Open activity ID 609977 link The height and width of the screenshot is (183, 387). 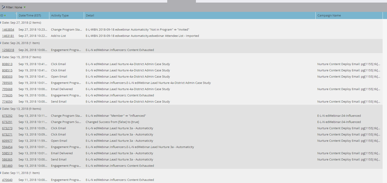(7, 141)
